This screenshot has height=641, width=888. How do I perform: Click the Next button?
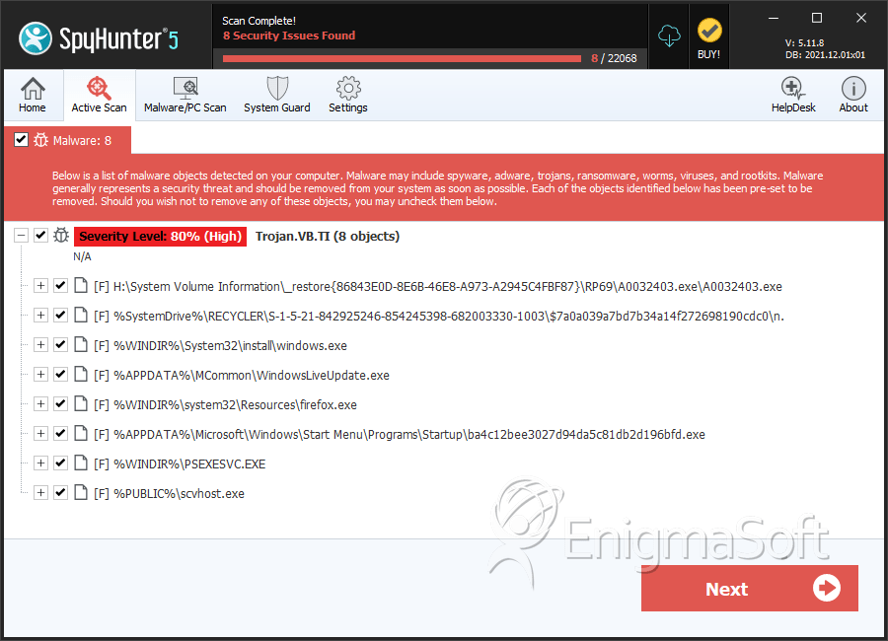tap(749, 589)
